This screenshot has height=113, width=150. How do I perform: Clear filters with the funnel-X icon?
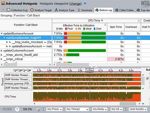point(38,110)
